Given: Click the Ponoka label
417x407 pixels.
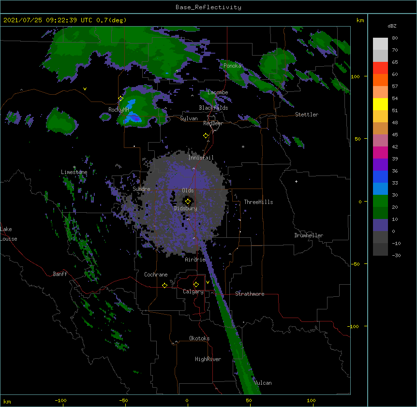Looking at the screenshot, I should [x=232, y=66].
